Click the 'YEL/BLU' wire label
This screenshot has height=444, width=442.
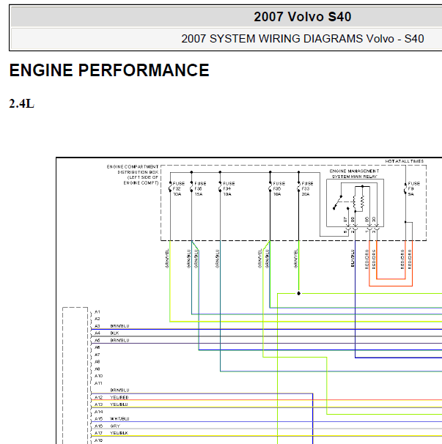pos(119,404)
